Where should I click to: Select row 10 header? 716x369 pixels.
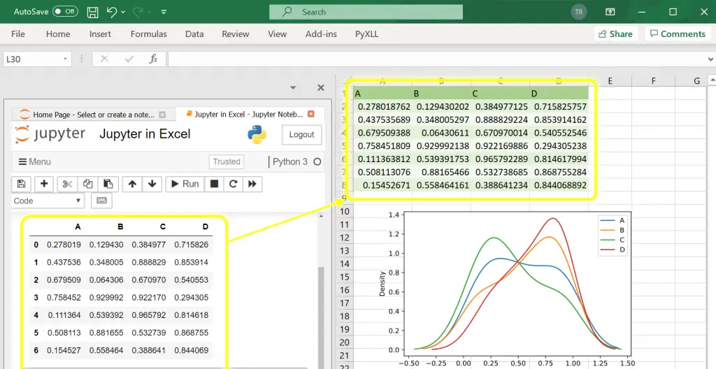(x=344, y=212)
